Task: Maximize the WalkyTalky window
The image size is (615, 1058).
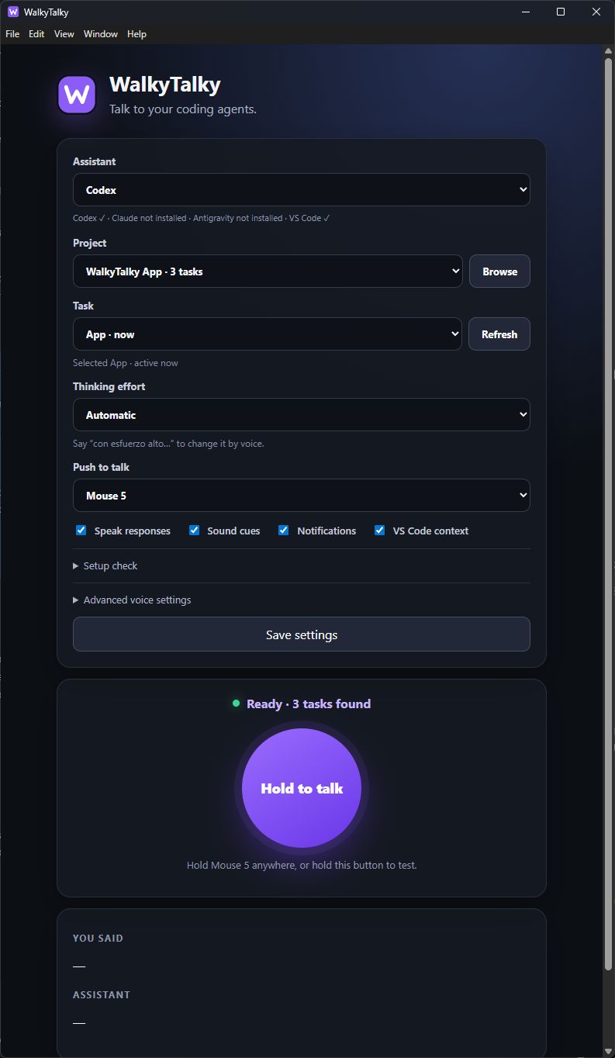Action: [x=561, y=12]
